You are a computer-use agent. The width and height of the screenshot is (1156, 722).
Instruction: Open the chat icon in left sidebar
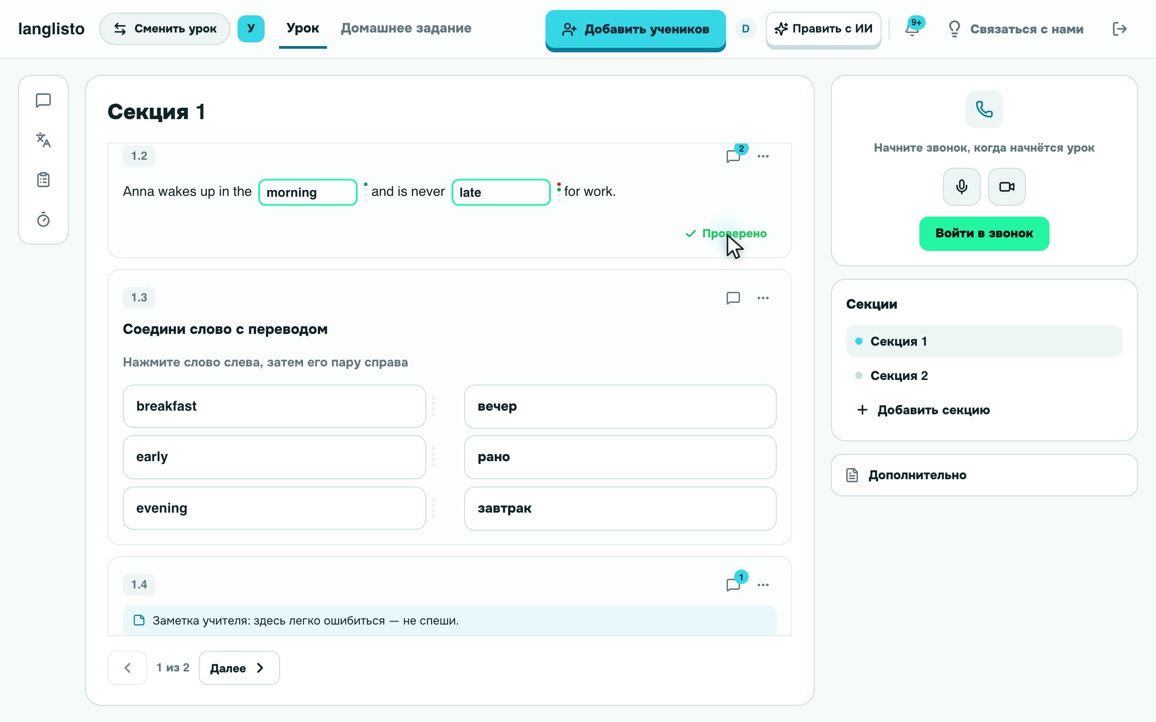(x=43, y=100)
